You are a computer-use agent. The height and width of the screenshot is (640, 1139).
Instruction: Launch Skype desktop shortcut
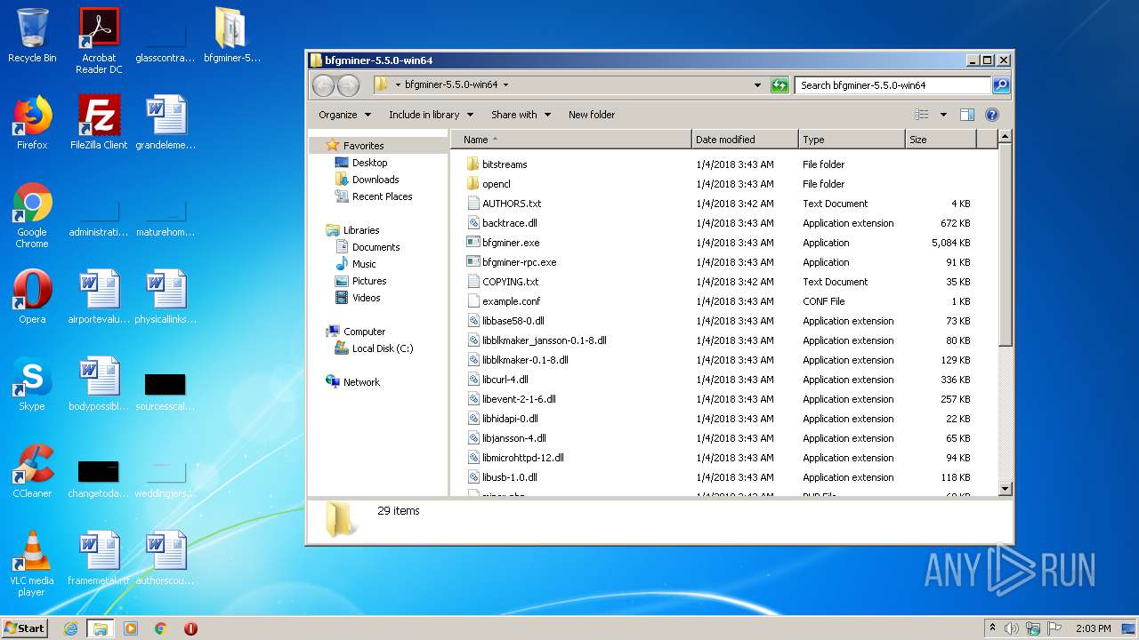(32, 384)
